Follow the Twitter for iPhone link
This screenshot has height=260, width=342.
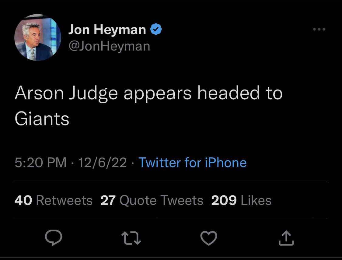coord(192,163)
